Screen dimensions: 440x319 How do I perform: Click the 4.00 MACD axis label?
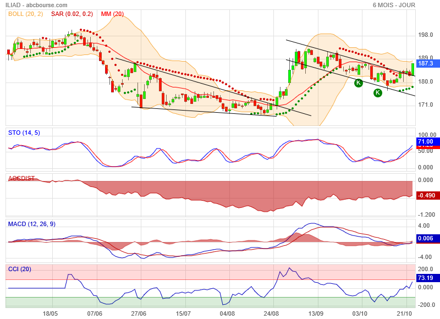[x=424, y=226]
